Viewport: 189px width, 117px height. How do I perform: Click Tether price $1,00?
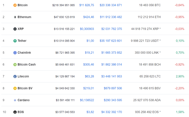point(90,41)
